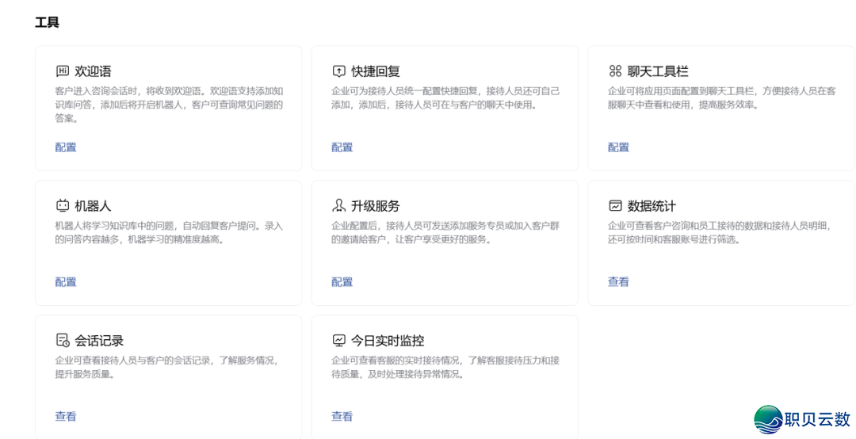Click the 机器人 card description text
Screen dimensions: 856x439
pos(168,232)
